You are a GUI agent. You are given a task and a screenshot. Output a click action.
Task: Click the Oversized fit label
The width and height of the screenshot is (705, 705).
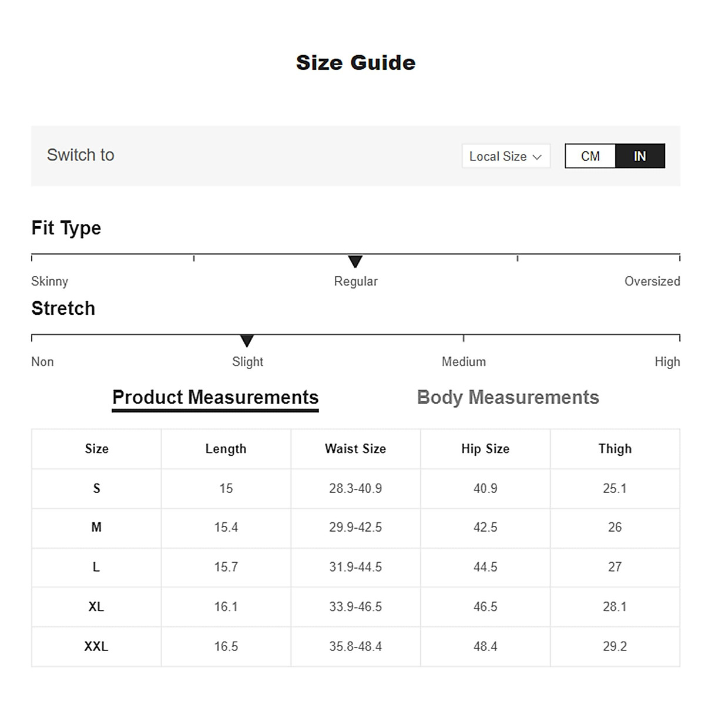652,281
